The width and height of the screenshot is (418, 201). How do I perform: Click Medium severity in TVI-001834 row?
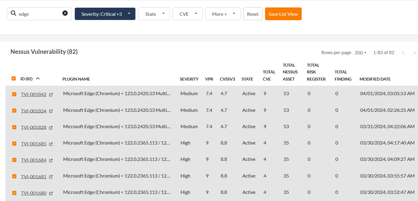click(189, 110)
